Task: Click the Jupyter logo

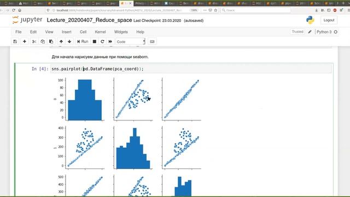Action: [27, 20]
